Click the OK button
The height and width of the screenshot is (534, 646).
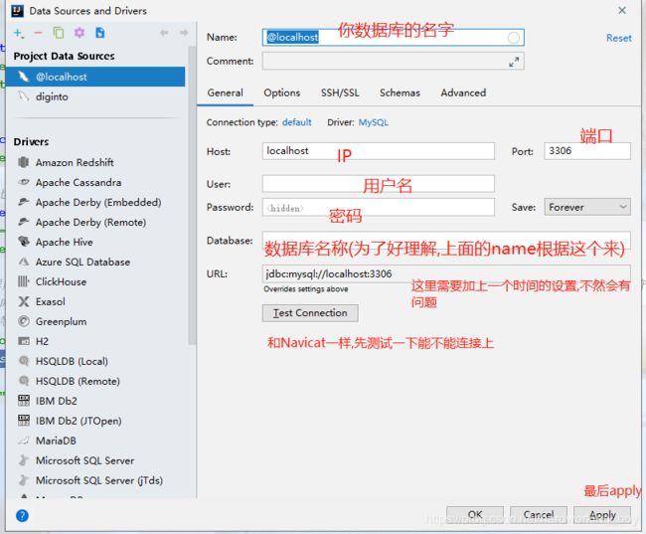click(x=475, y=515)
